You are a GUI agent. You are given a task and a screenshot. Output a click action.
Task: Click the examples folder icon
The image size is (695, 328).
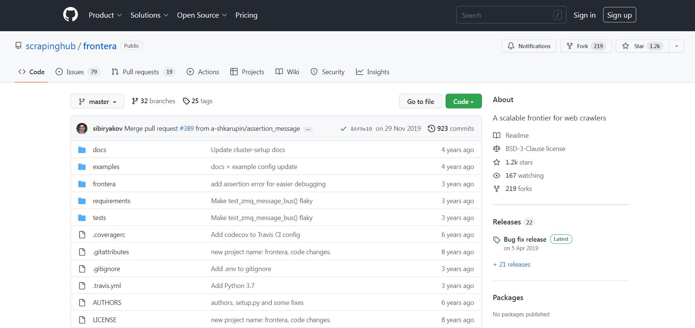(82, 167)
